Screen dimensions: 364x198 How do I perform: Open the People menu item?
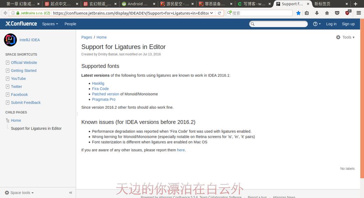pos(70,24)
